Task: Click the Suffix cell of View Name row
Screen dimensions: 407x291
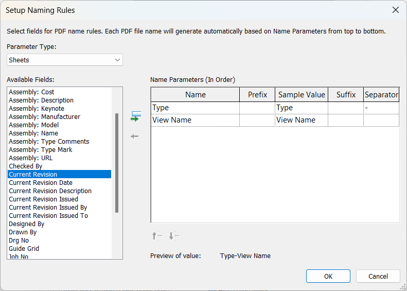Action: [346, 120]
